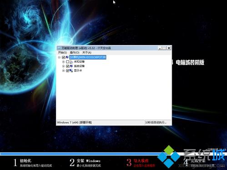Click the display adapter icon beside 显示卡
Image resolution: width=227 pixels, height=170 pixels.
(71, 70)
